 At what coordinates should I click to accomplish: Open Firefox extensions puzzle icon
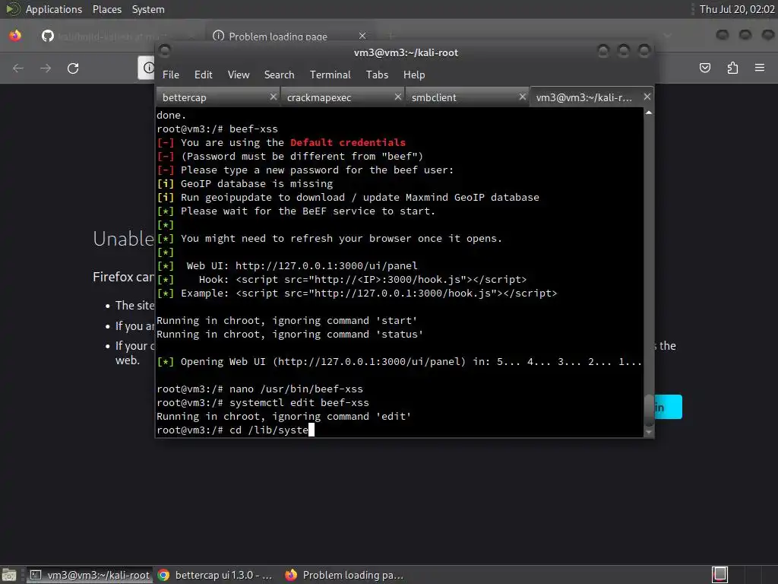732,68
